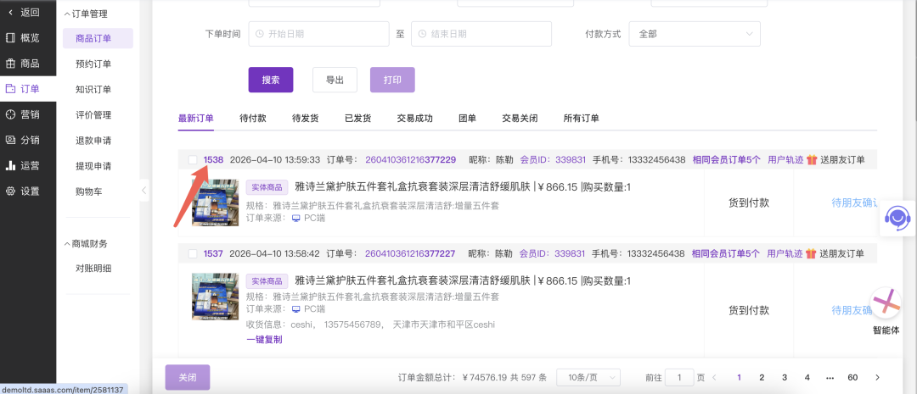Go to next page with right arrow
The image size is (917, 394).
(877, 377)
